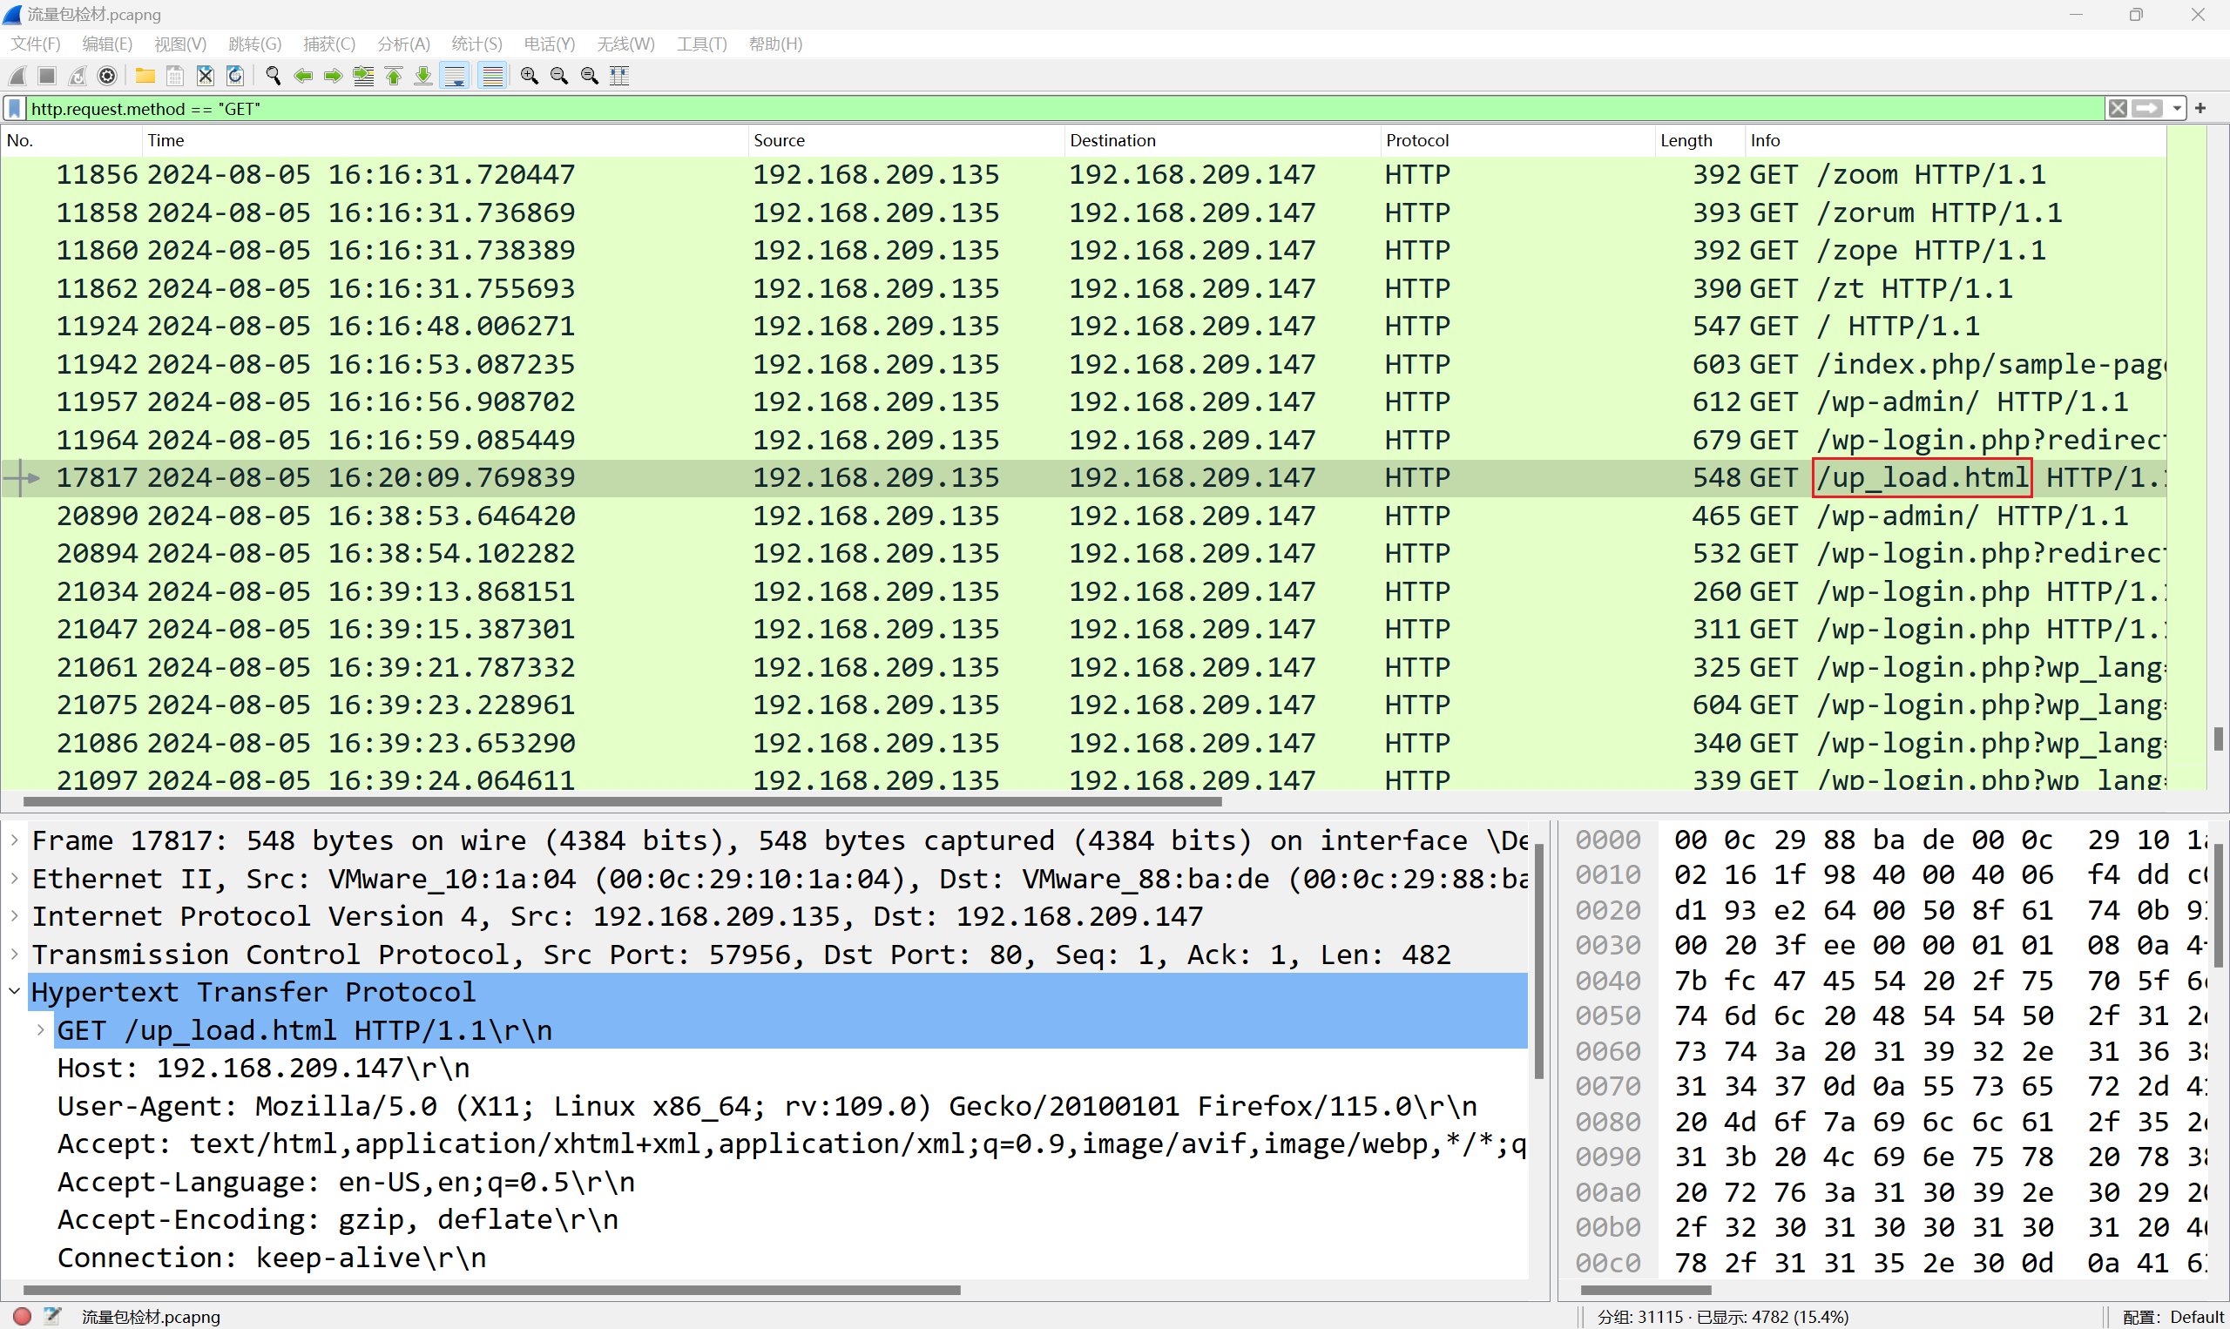Open the 分析(A) menu
This screenshot has width=2230, height=1329.
coord(404,44)
